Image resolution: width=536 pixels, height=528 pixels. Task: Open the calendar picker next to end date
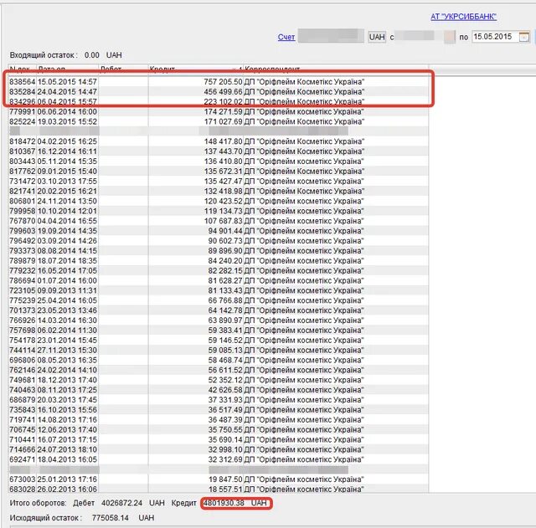point(524,37)
